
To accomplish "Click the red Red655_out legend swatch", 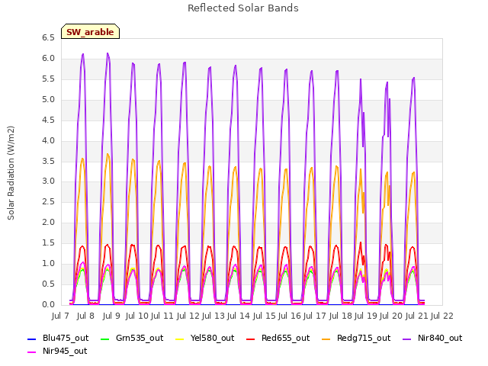I will pos(251,339).
